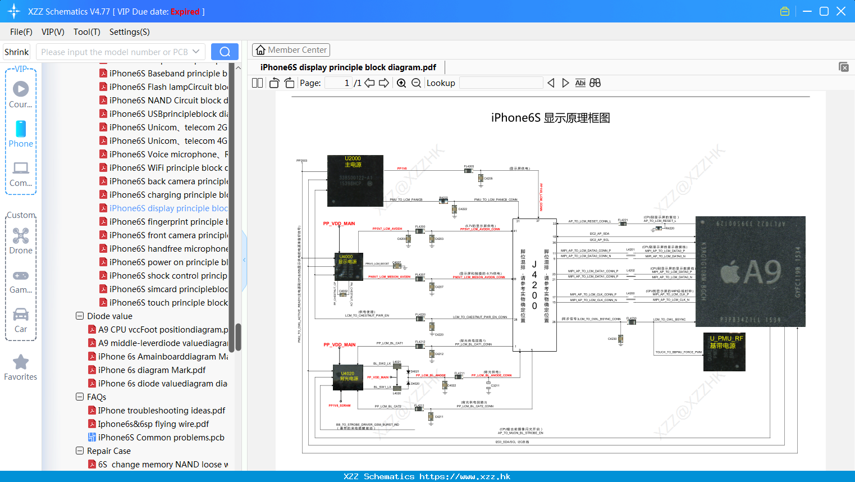Click the search button beside model input
Screen dimensions: 855x482
point(225,52)
